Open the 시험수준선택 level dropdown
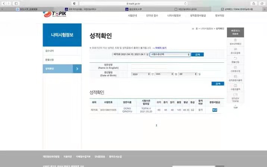 [x=170, y=55]
